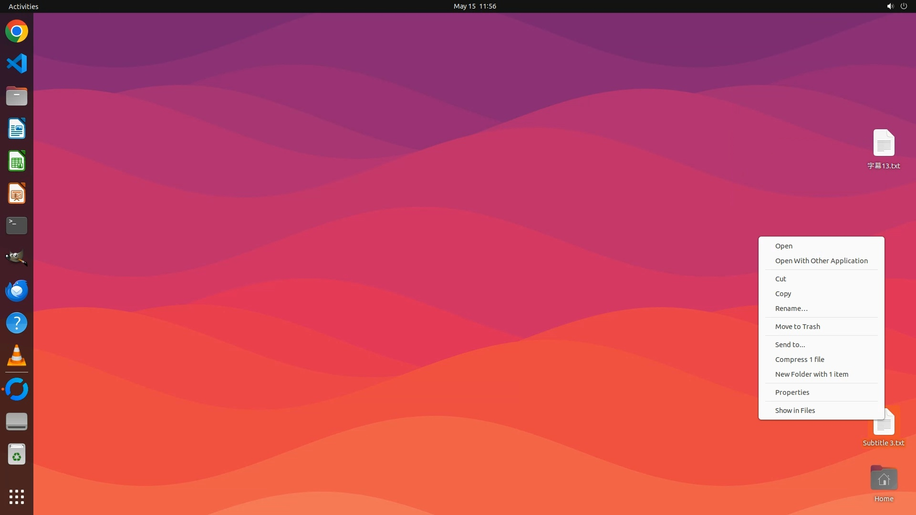Launch Thunderbird mail from dock
This screenshot has width=916, height=515.
pyautogui.click(x=17, y=290)
